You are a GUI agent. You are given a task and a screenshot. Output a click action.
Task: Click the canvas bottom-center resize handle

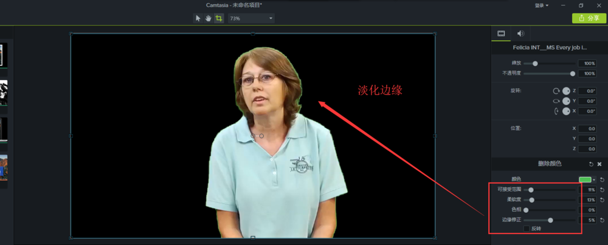tap(253, 238)
